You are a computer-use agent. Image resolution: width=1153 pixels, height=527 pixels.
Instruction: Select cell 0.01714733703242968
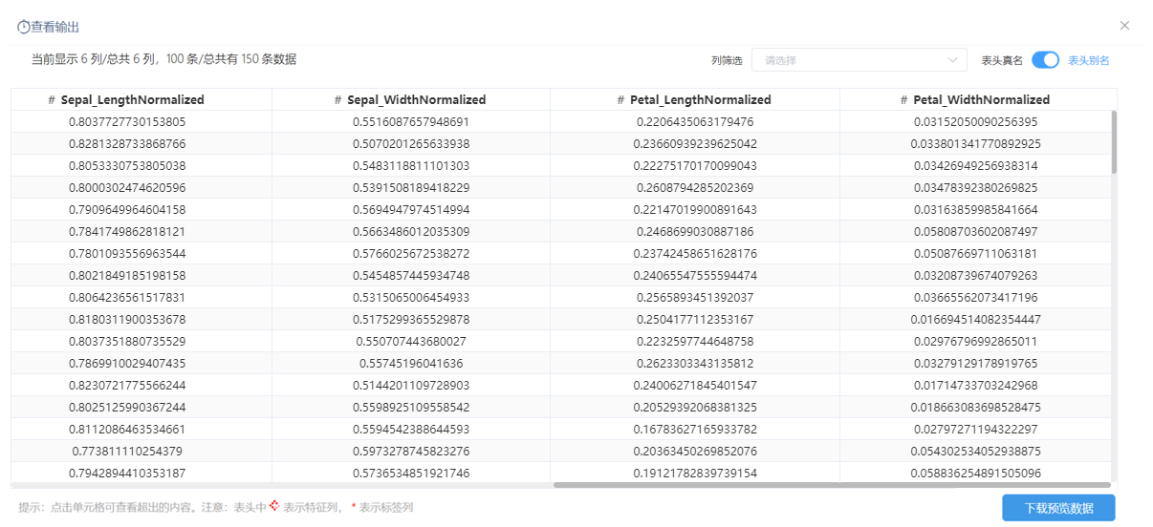[975, 386]
